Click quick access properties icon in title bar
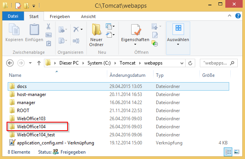Image resolution: width=245 pixels, height=159 pixels. 18,6
